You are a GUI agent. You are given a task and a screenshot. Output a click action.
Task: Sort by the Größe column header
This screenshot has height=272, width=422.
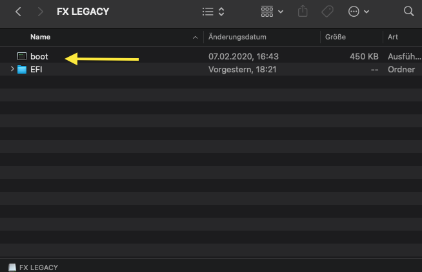coord(335,37)
